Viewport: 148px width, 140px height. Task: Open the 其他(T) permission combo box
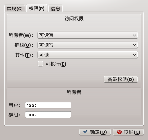click(88, 55)
